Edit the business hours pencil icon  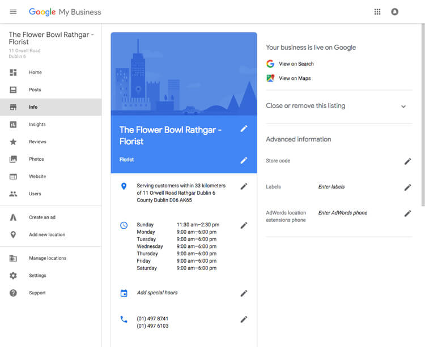pos(244,225)
